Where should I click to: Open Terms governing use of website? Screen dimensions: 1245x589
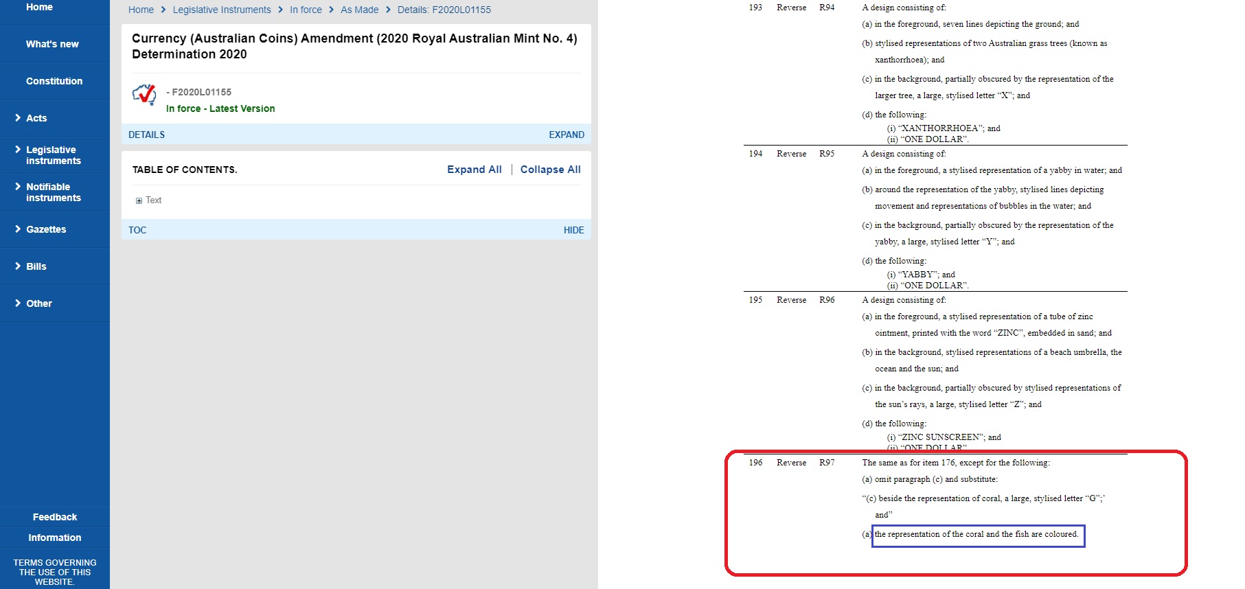click(x=55, y=572)
